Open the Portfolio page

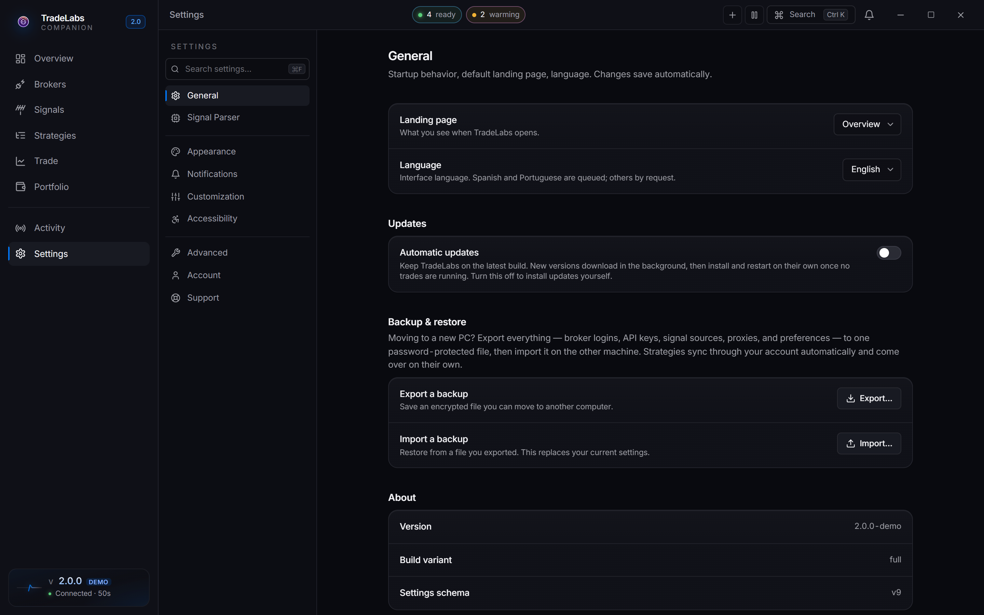coord(79,187)
